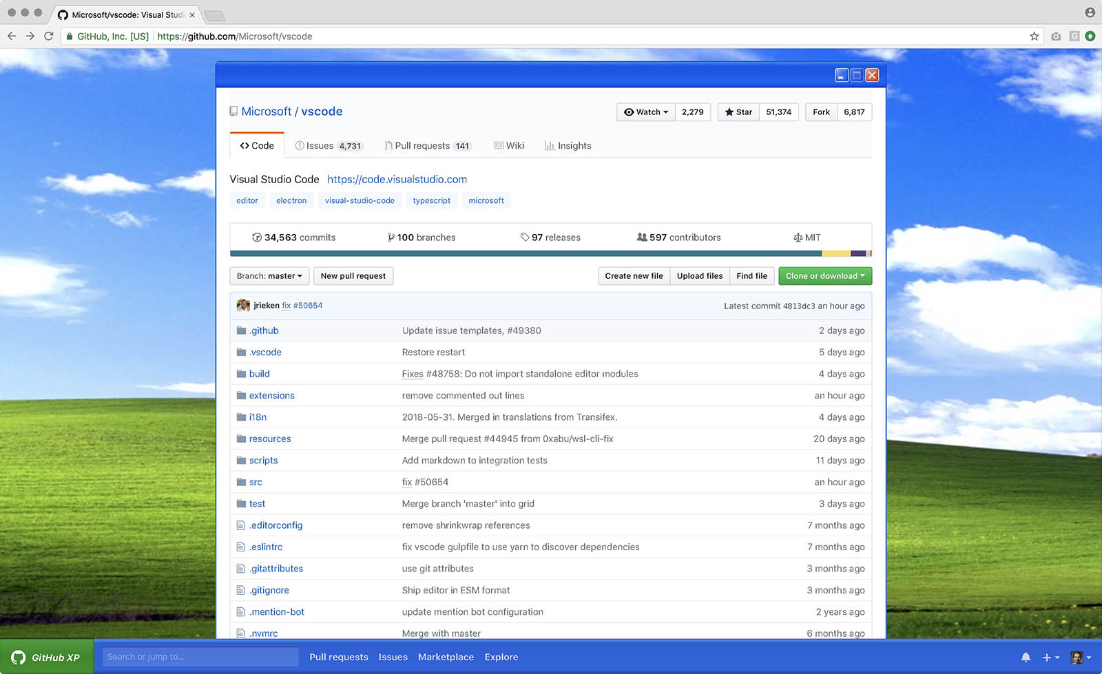Open the Clone or download dropdown

tap(824, 276)
